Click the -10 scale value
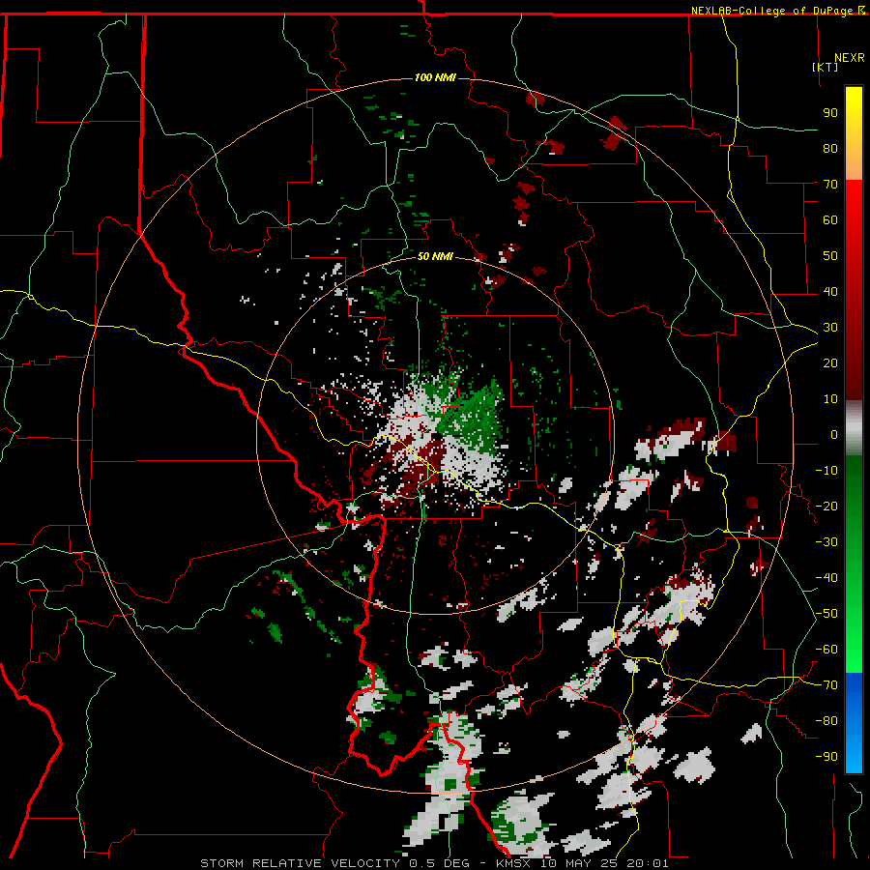Viewport: 870px width, 870px height. pyautogui.click(x=826, y=471)
